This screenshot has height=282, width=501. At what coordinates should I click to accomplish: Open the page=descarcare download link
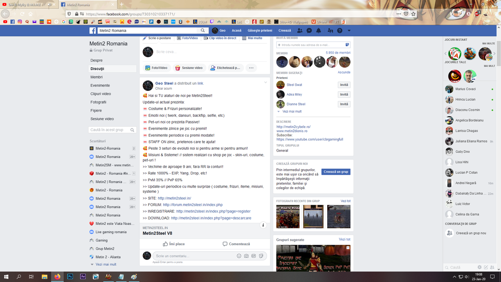(211, 218)
